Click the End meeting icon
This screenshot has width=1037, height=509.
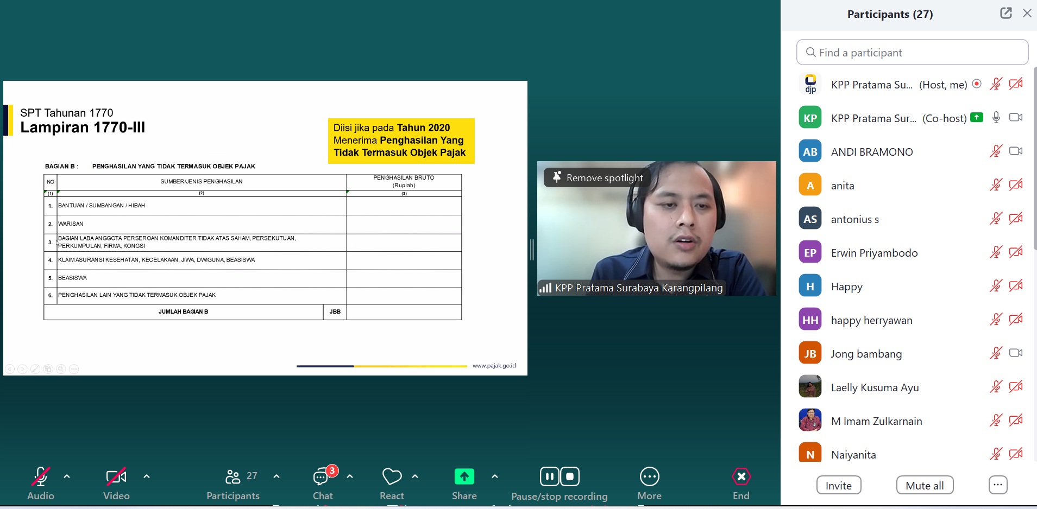click(x=741, y=477)
